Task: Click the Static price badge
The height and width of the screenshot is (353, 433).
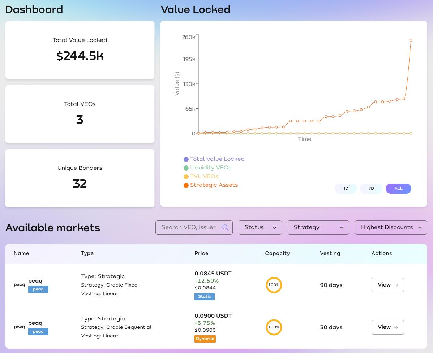Action: [205, 296]
